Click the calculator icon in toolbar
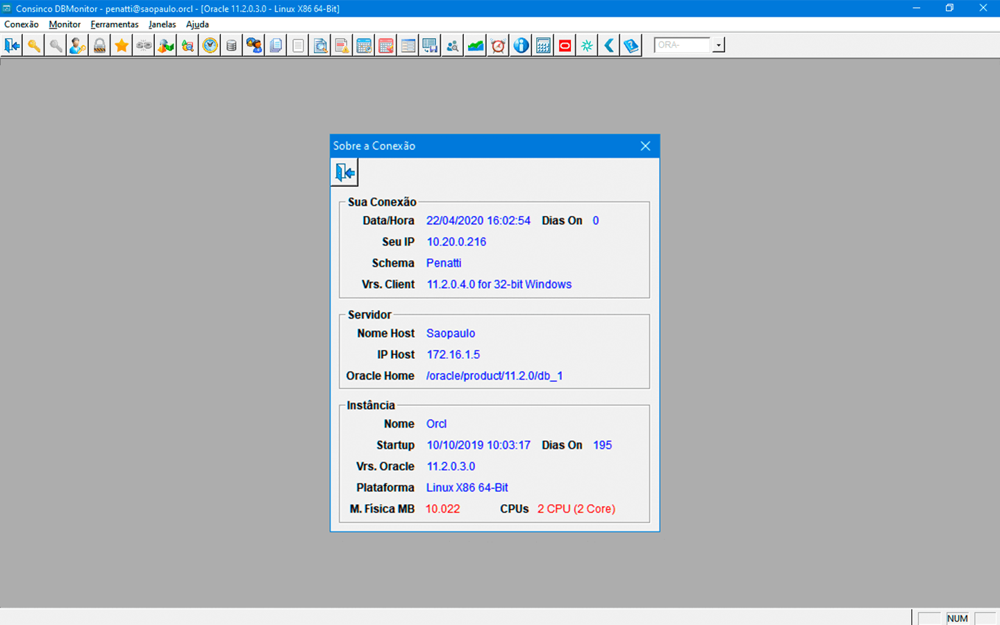 (x=543, y=46)
